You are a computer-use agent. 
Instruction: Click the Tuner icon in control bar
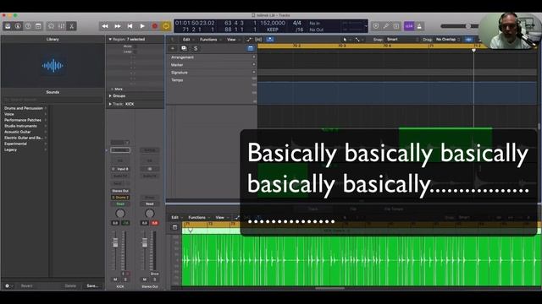(386, 26)
